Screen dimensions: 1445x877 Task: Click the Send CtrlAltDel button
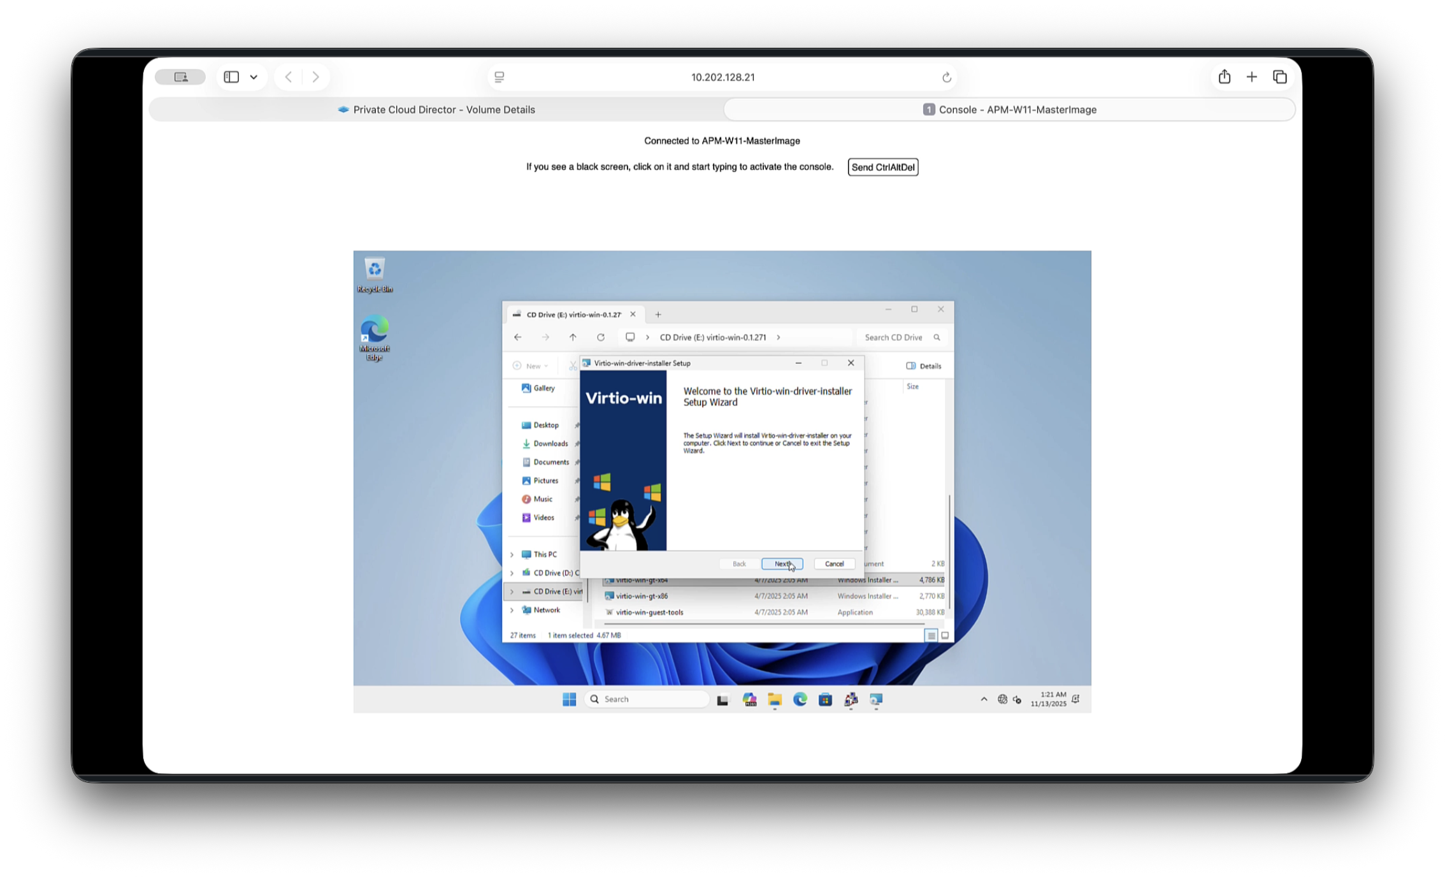click(882, 167)
